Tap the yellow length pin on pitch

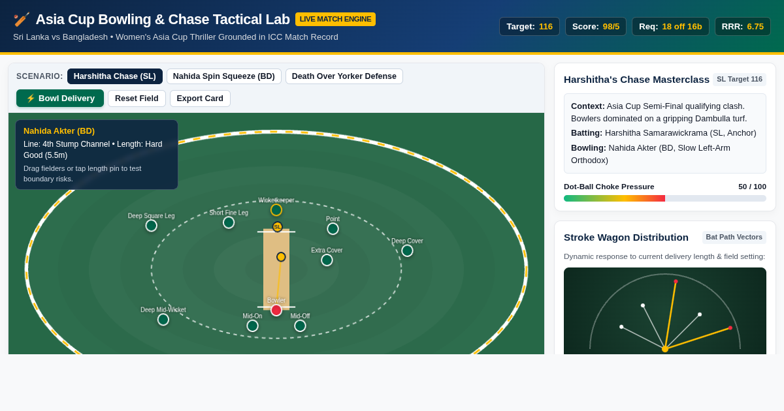click(281, 257)
